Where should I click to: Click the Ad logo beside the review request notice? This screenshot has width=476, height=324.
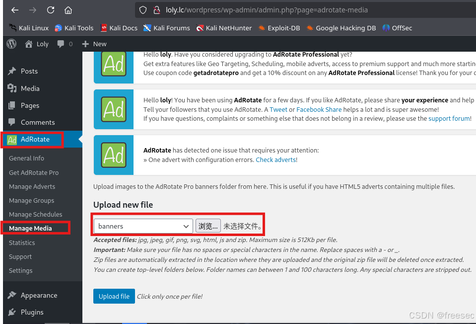114,109
